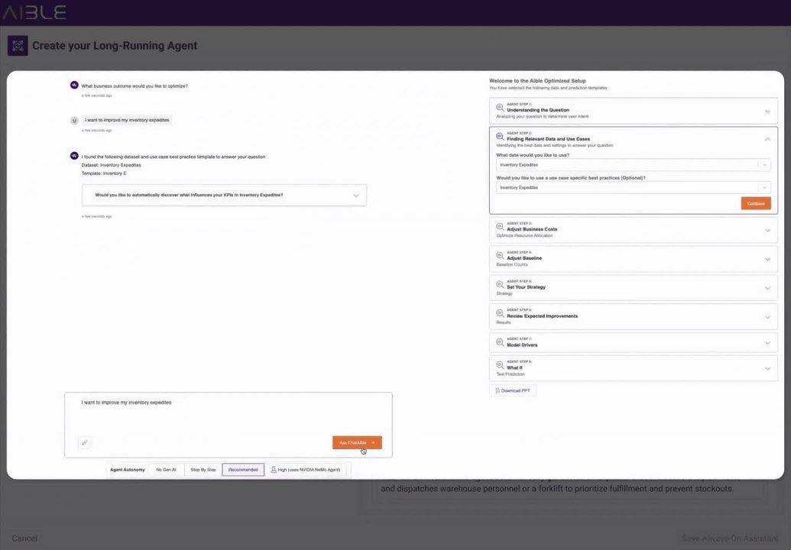Viewport: 791px width, 550px height.
Task: Select the Recommended autonomy option
Action: [243, 470]
